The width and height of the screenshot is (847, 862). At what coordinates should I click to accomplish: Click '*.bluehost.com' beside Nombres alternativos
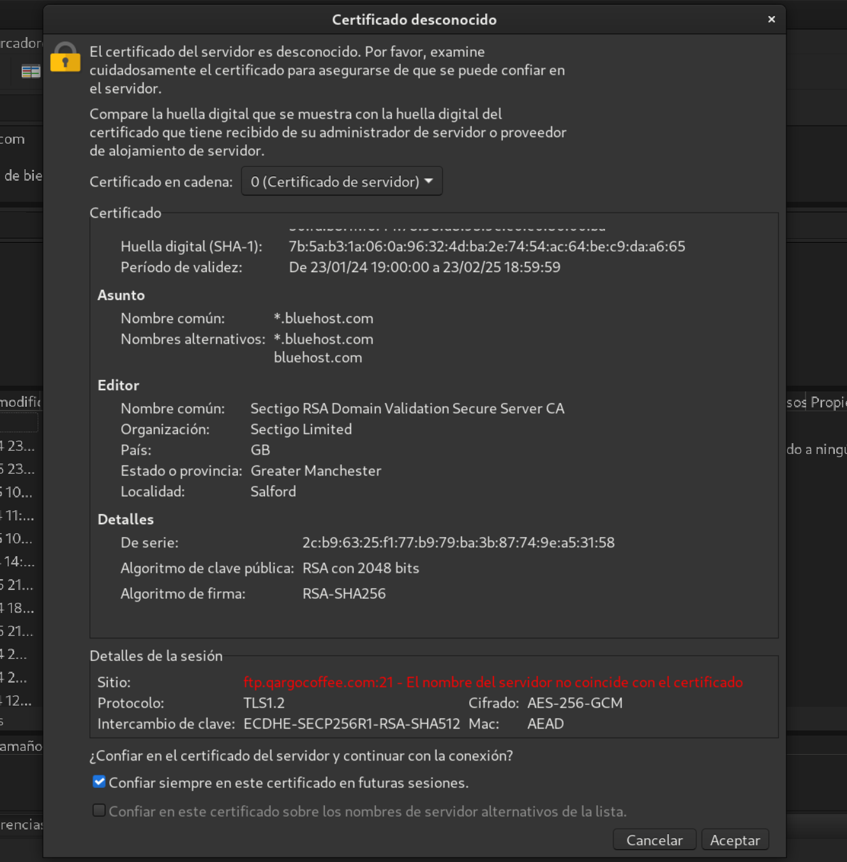tap(324, 339)
